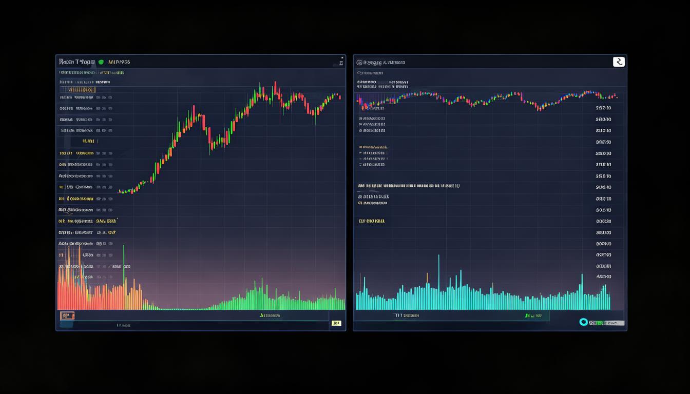Click the small icon at left panel's top-right corner
The height and width of the screenshot is (394, 690).
[341, 63]
